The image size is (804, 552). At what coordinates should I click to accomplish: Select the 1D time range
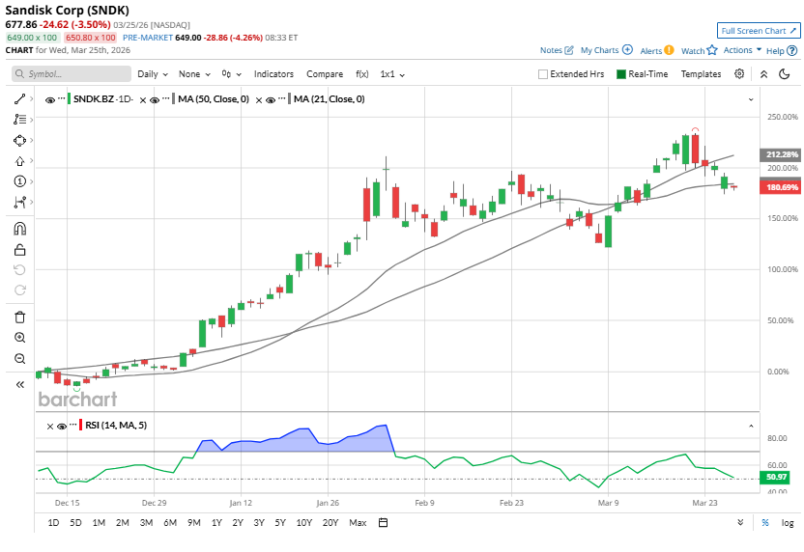coord(53,523)
